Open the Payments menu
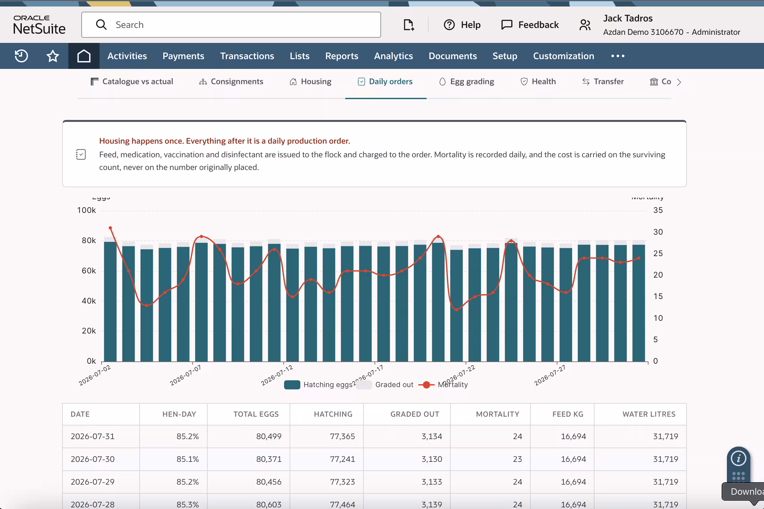Screen dimensions: 764x509 point(184,56)
